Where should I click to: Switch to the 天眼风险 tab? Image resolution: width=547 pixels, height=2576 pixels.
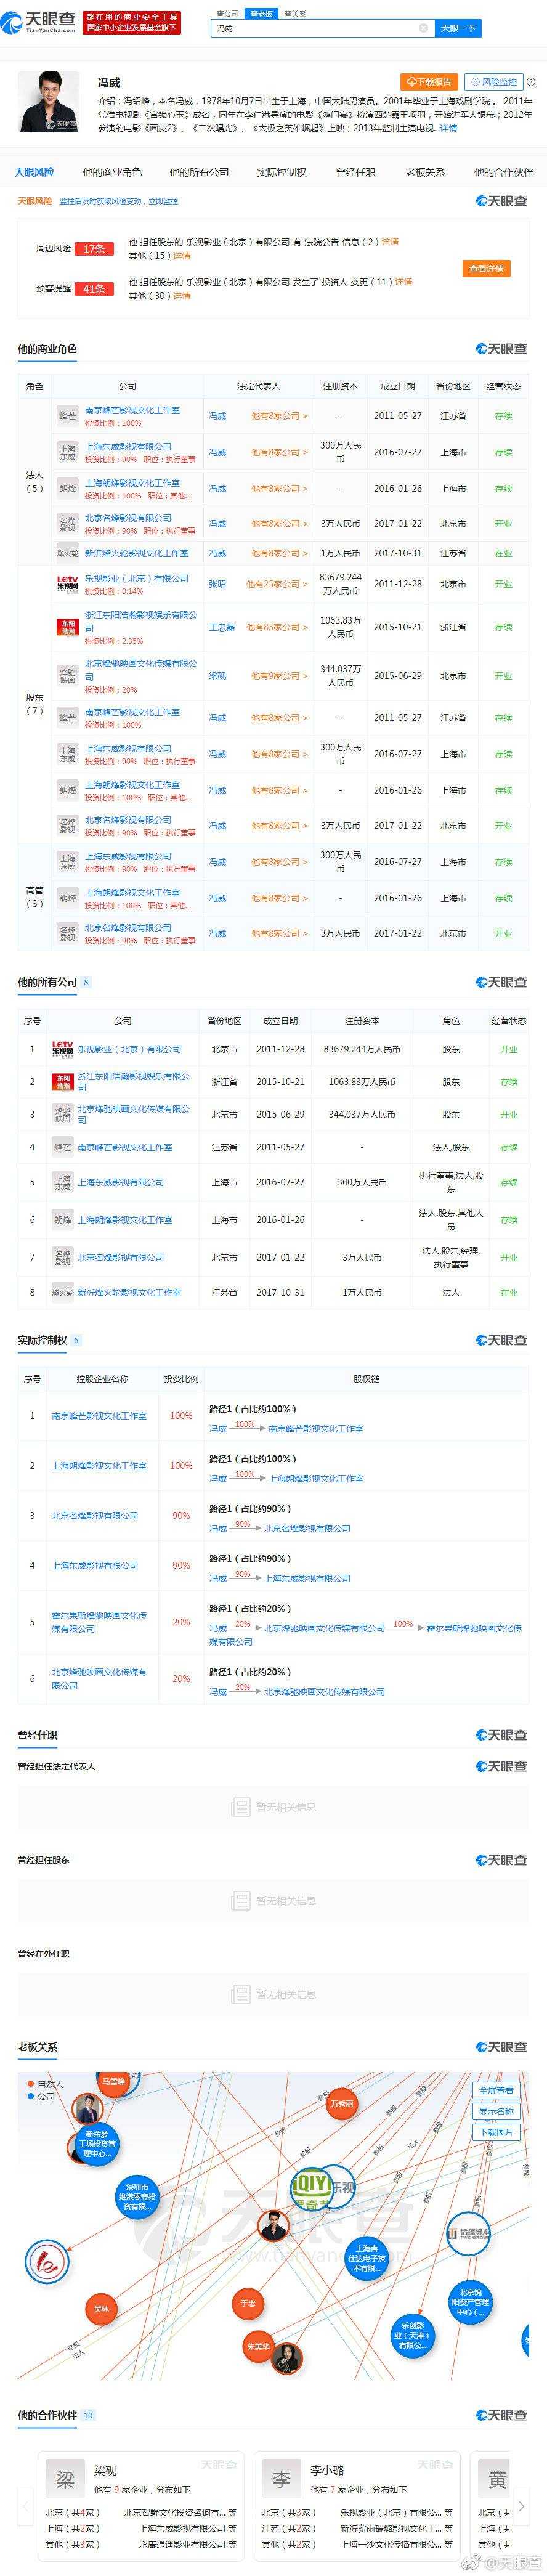(x=34, y=172)
